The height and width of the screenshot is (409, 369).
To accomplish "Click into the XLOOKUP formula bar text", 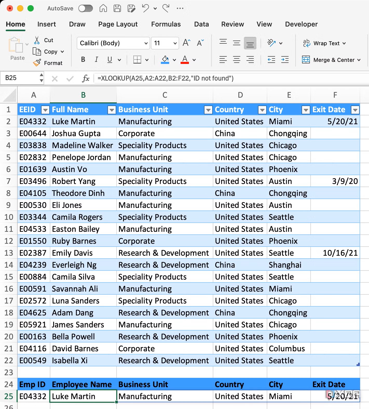I will (166, 78).
